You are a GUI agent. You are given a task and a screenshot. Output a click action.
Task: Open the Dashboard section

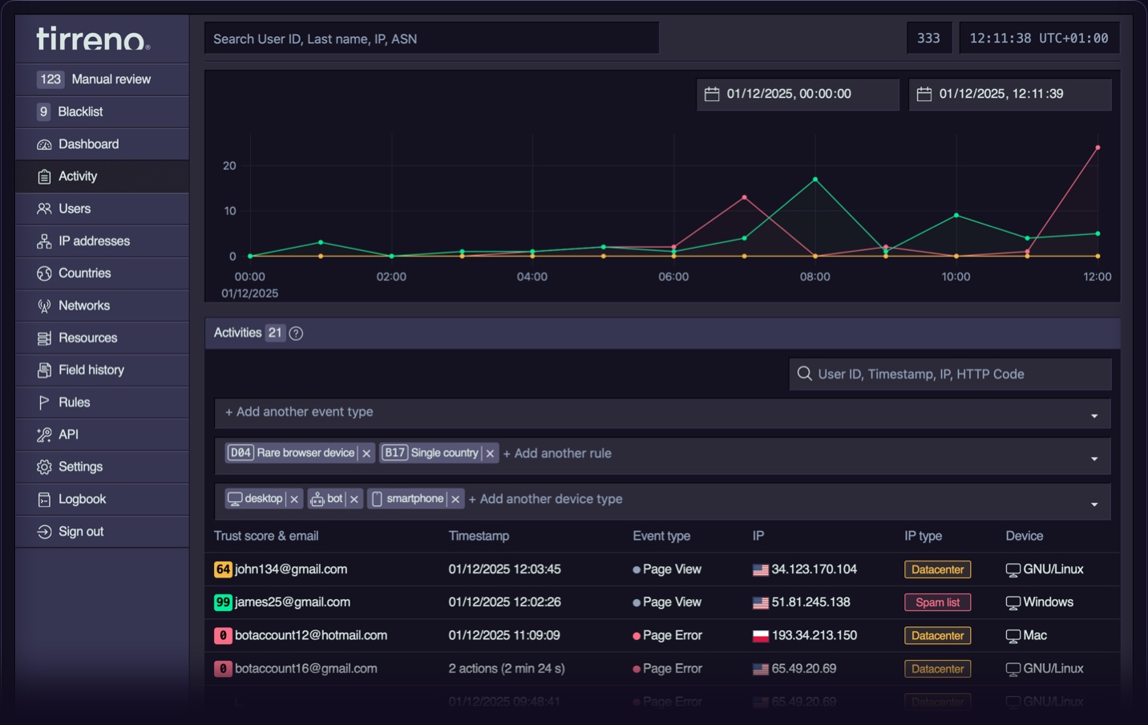click(x=88, y=144)
